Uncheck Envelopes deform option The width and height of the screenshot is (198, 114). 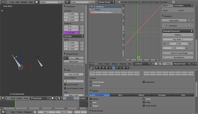(x=91, y=85)
